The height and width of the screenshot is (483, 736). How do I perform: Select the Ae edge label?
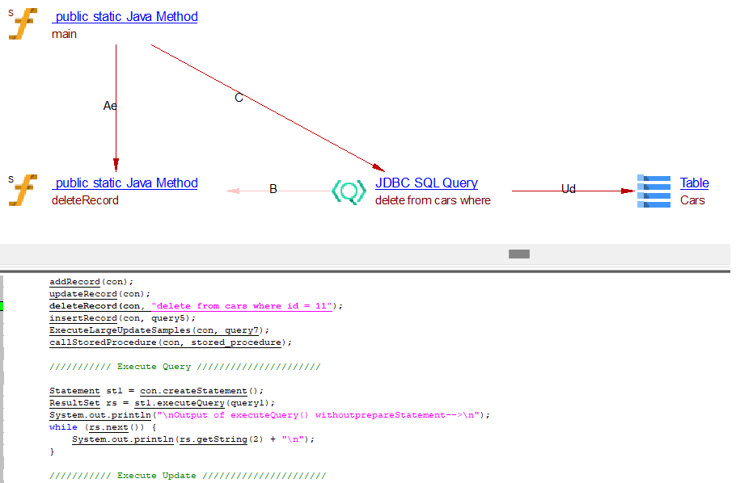(110, 106)
